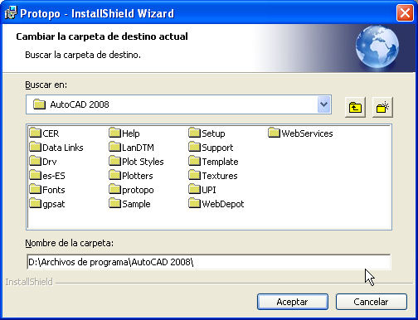Viewport: 418px width, 320px height.
Task: Click the Protopo installer title bar icon
Action: (x=11, y=13)
